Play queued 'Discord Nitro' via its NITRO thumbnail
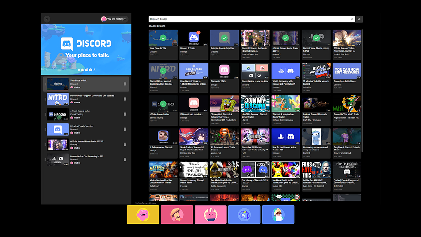The image size is (421, 237). [57, 99]
